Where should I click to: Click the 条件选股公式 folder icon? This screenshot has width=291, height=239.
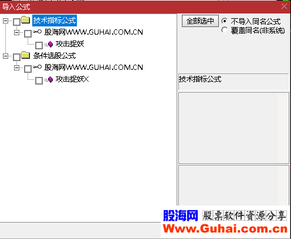(26, 55)
